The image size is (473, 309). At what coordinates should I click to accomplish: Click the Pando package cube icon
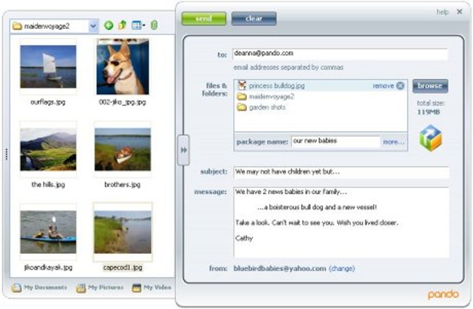430,138
